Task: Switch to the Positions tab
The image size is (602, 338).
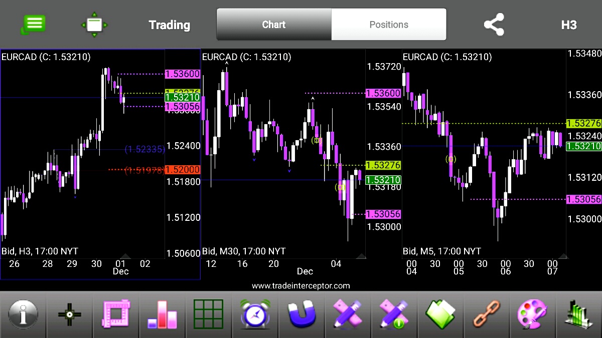Action: pyautogui.click(x=389, y=24)
